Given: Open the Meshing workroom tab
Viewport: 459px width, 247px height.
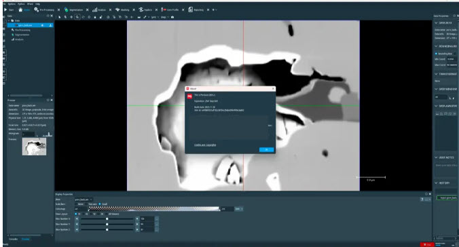Looking at the screenshot, I should [x=122, y=10].
